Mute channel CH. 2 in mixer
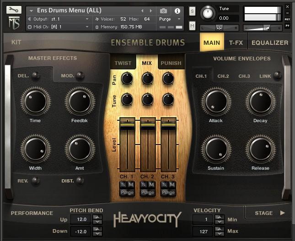 point(151,184)
